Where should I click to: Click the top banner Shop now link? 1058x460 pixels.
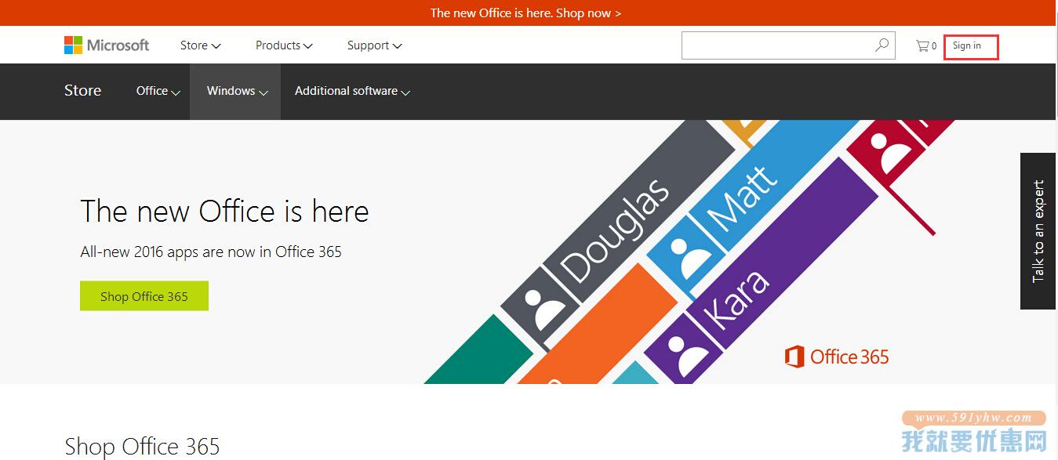click(x=588, y=13)
